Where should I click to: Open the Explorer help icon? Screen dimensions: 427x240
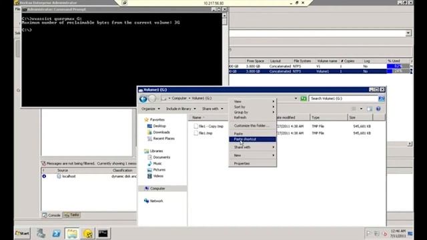point(378,109)
